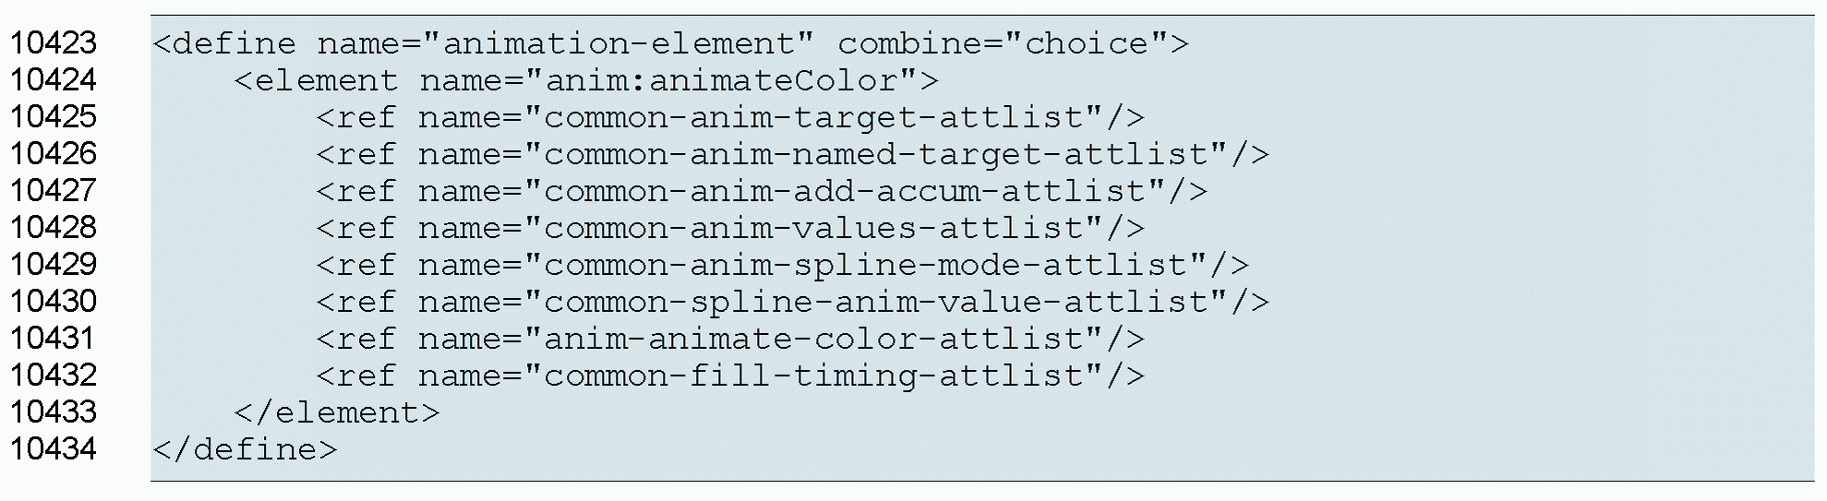Click the opening <define tag keyword

[224, 43]
